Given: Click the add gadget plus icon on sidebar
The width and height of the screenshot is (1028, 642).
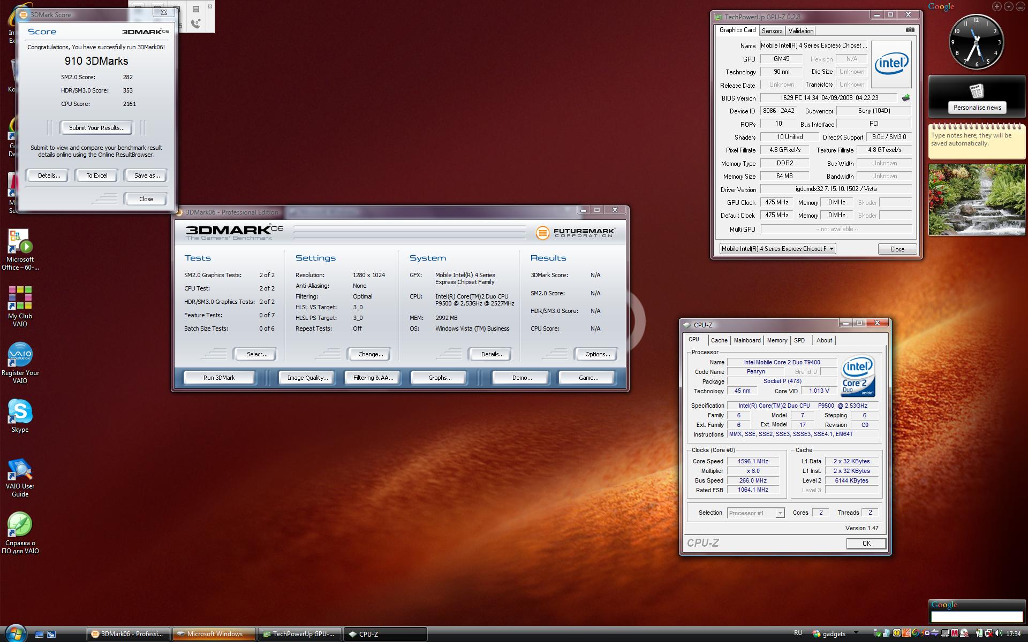Looking at the screenshot, I should [996, 6].
